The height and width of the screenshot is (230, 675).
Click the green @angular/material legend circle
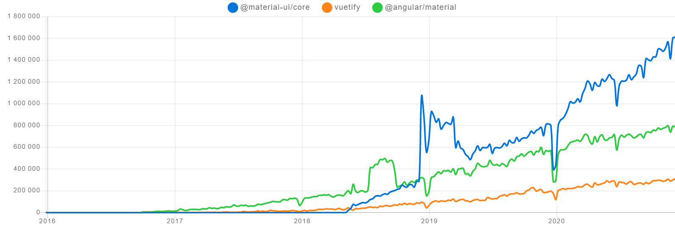point(377,8)
